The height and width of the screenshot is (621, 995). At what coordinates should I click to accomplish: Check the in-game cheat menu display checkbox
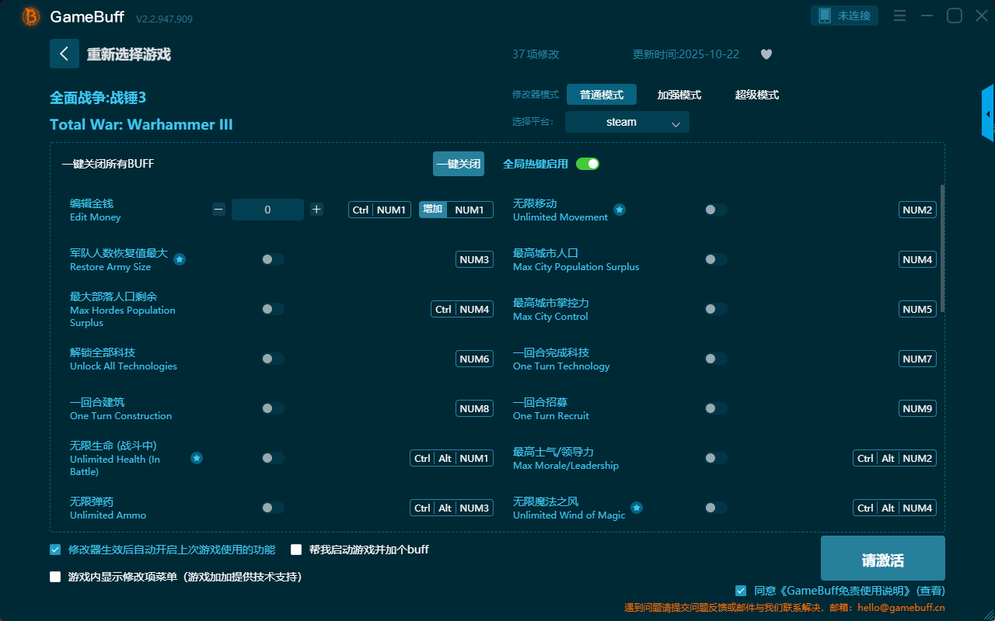(x=55, y=577)
